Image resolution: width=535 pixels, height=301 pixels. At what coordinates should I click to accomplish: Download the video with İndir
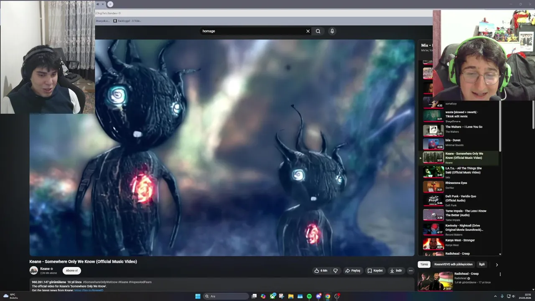(396, 270)
